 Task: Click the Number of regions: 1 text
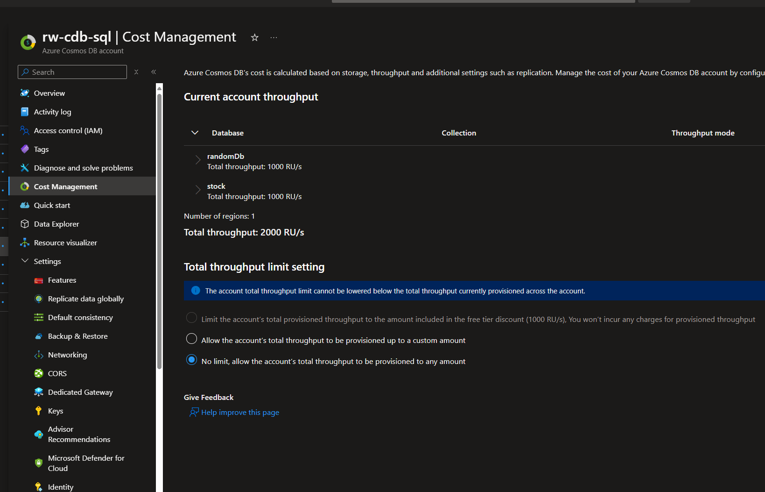pyautogui.click(x=219, y=216)
